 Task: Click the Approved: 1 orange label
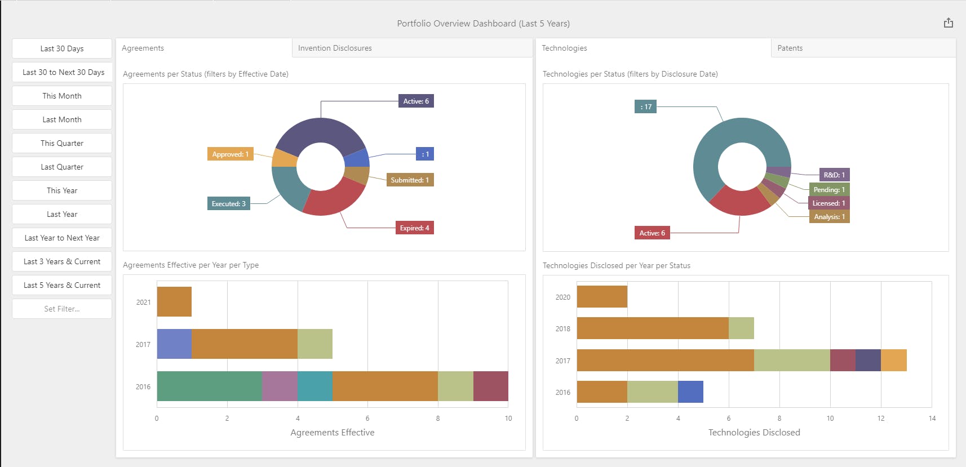pyautogui.click(x=230, y=154)
